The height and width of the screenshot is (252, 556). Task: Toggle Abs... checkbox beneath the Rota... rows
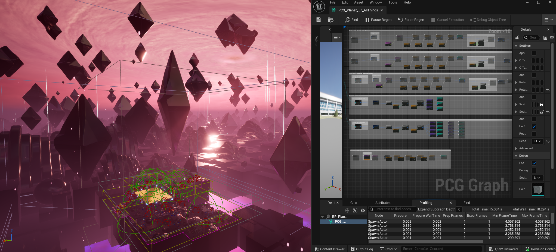pos(534,97)
